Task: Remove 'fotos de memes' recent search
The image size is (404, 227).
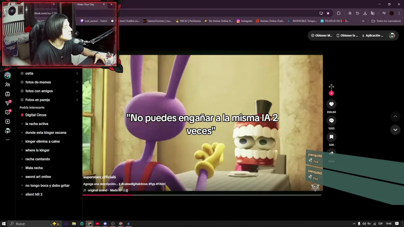Action: click(77, 82)
